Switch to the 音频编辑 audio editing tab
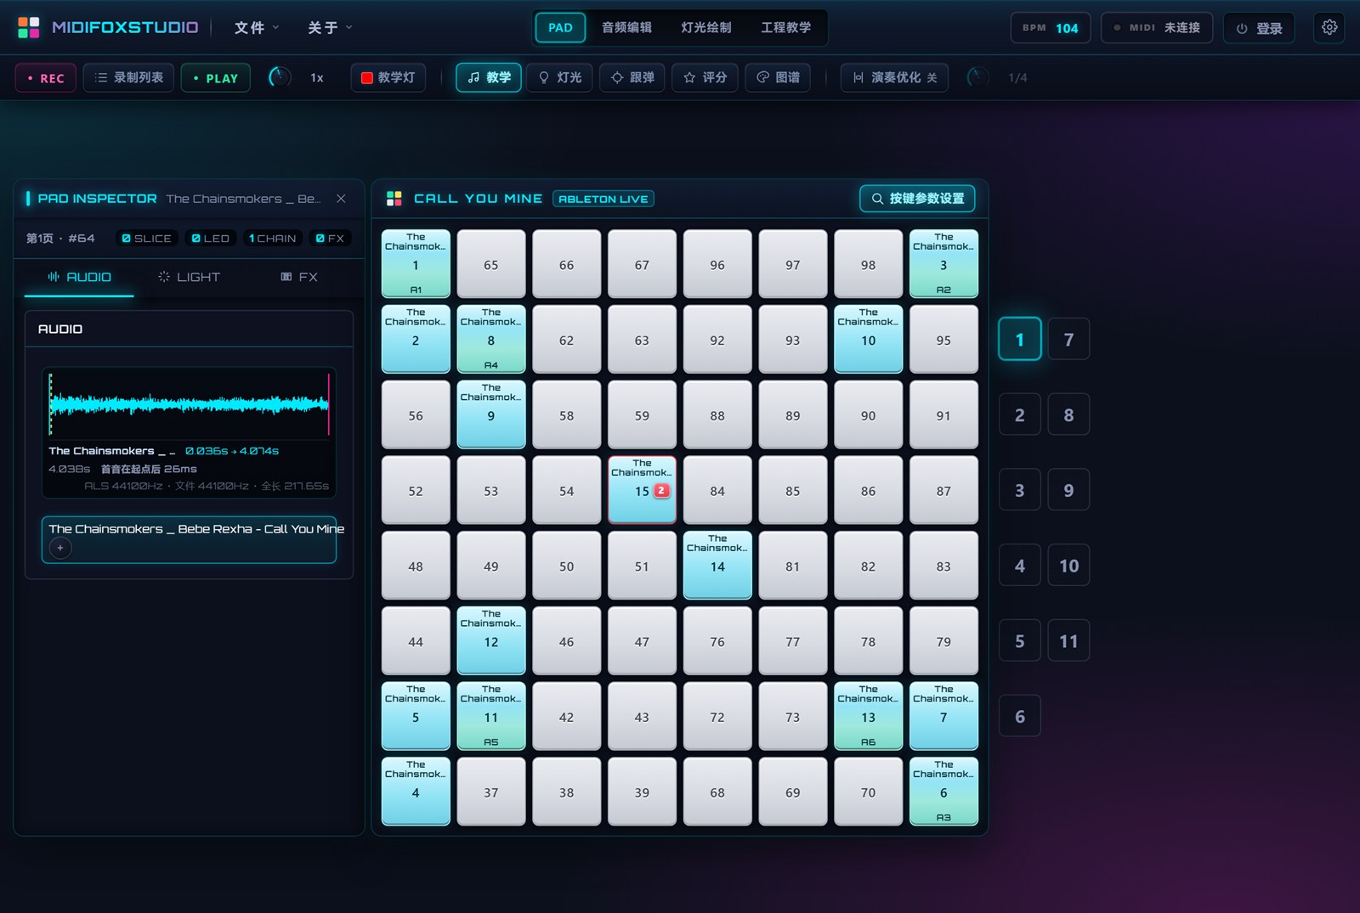1360x913 pixels. click(626, 28)
